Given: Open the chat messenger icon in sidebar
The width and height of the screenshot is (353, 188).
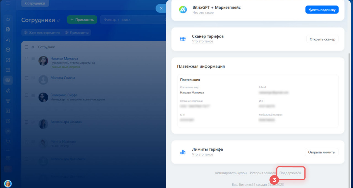Looking at the screenshot, I should click(8, 40).
